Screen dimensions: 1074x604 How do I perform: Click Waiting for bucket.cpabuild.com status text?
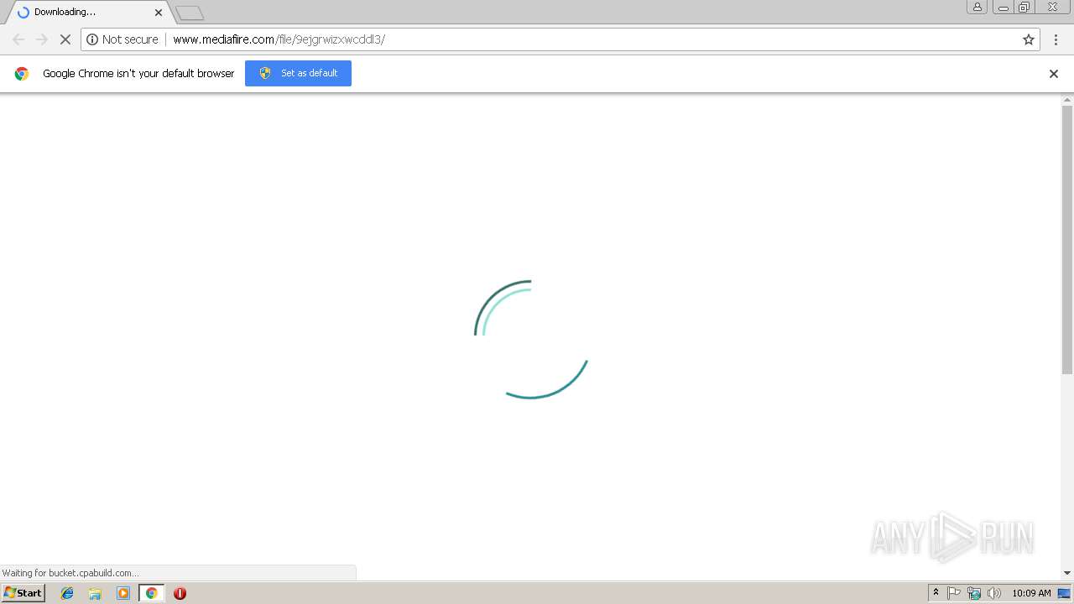pyautogui.click(x=70, y=573)
